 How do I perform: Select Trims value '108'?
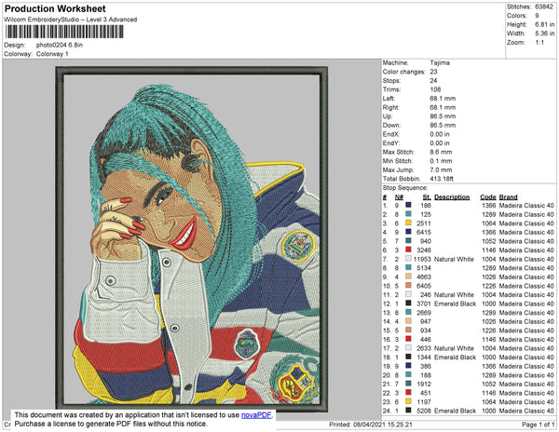click(435, 89)
